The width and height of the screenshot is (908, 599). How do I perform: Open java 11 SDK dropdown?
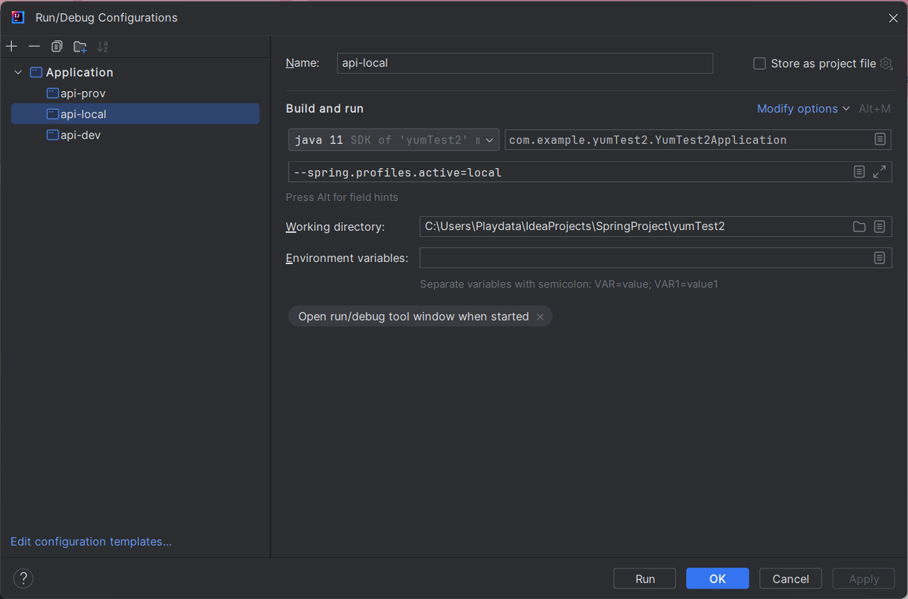394,140
